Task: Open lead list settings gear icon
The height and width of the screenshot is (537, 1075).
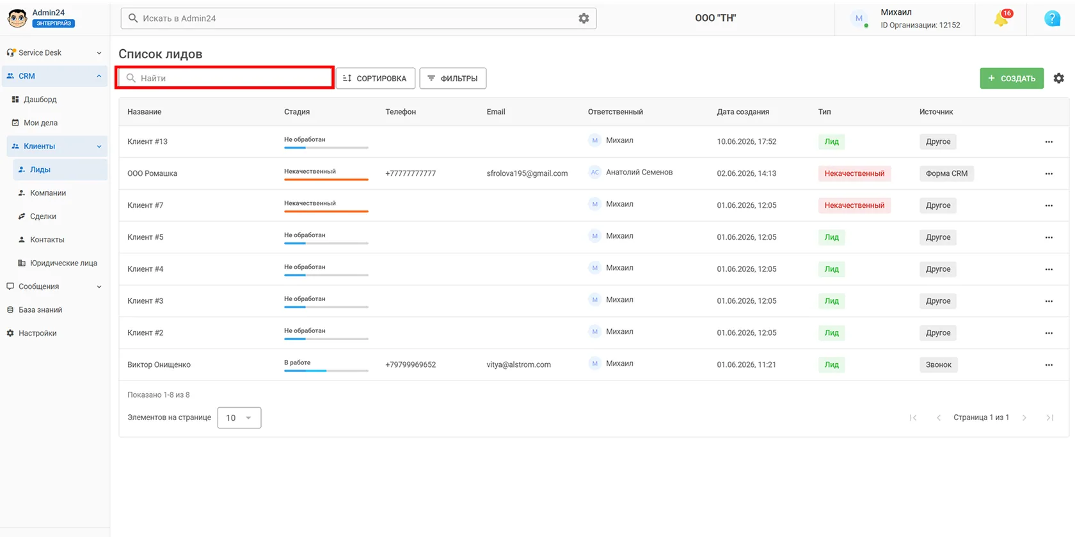Action: pos(1059,78)
